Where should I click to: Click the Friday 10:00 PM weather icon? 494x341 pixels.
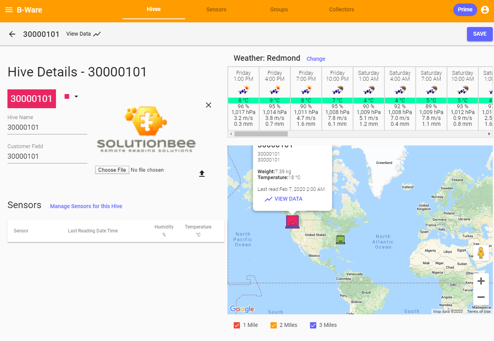pos(337,90)
